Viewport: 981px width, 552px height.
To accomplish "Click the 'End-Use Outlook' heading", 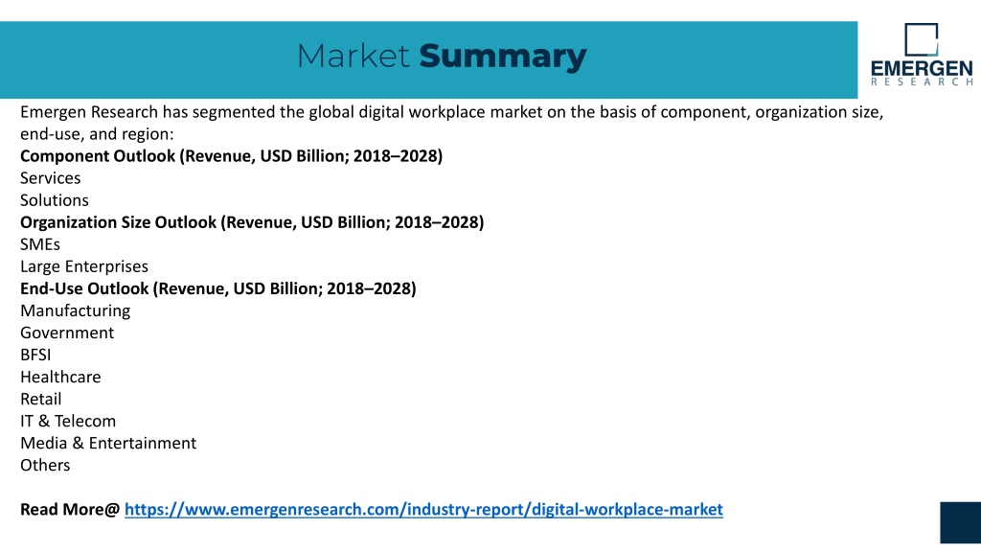I will (x=218, y=288).
